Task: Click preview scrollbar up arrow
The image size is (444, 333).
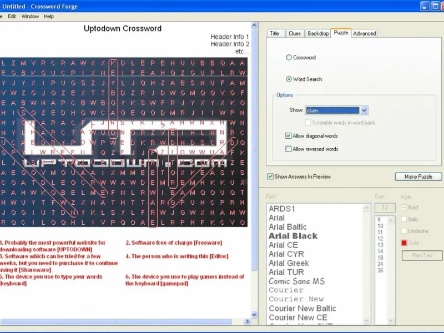Action: 254,25
